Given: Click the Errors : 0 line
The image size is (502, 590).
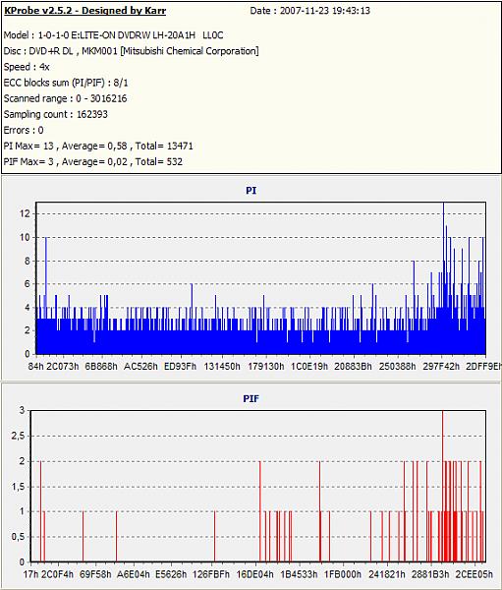Looking at the screenshot, I should (24, 130).
